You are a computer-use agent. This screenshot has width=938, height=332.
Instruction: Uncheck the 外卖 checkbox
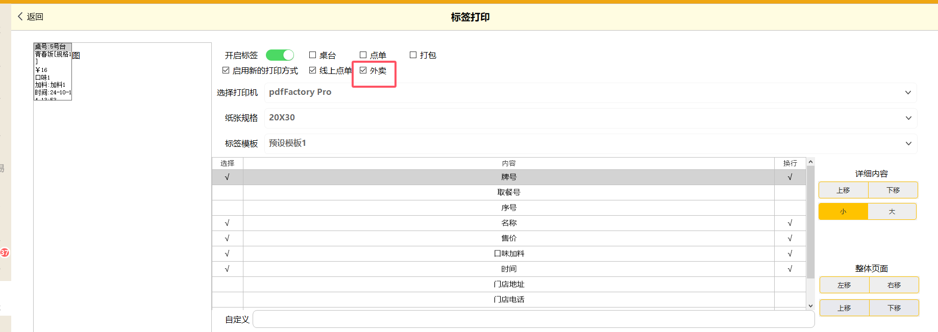pyautogui.click(x=363, y=70)
